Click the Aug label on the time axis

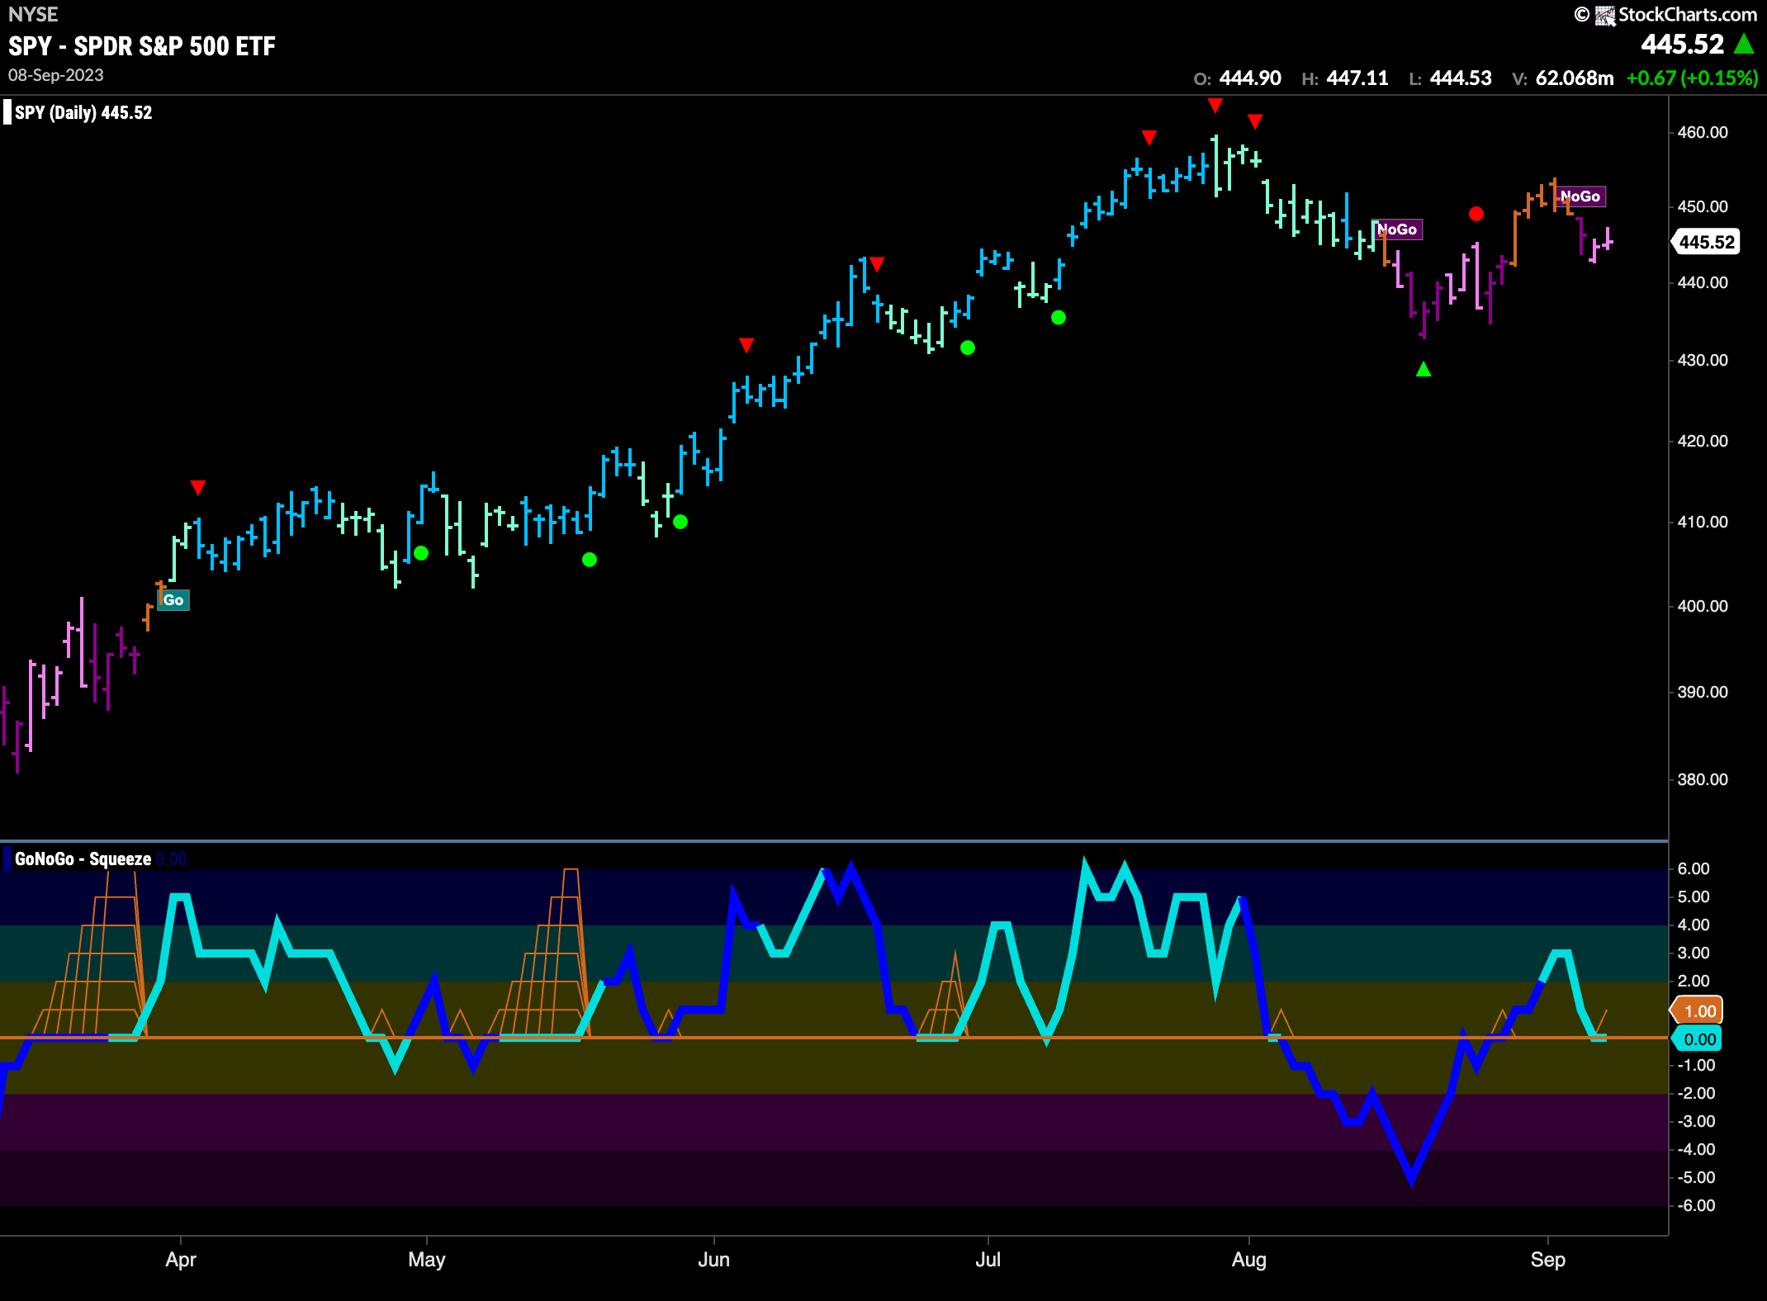tap(1249, 1260)
